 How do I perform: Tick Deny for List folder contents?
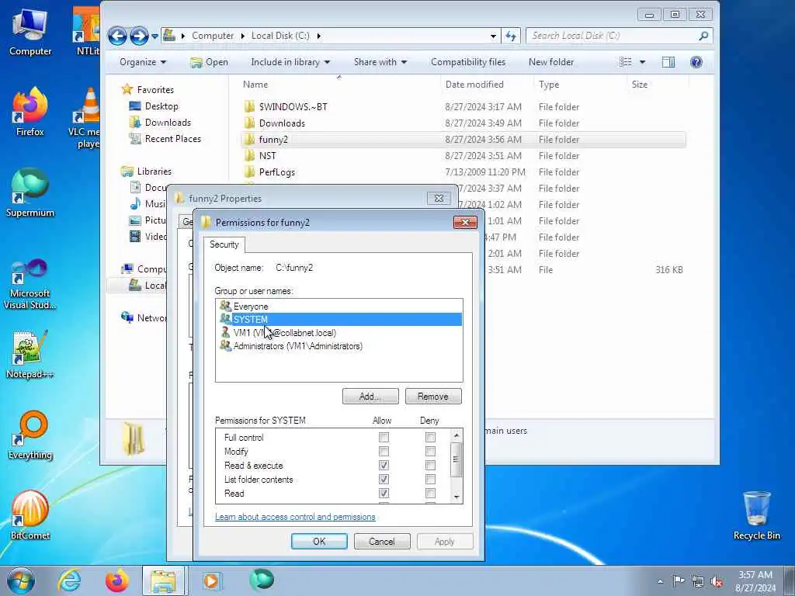click(x=430, y=479)
